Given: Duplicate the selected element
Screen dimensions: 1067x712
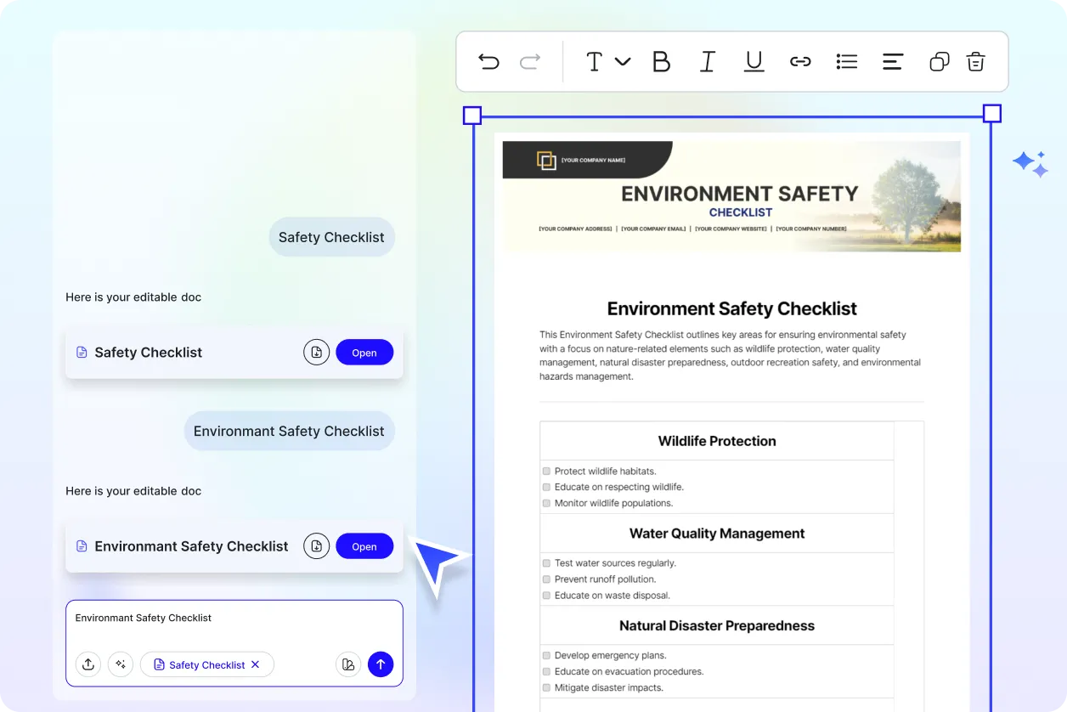Looking at the screenshot, I should [939, 61].
